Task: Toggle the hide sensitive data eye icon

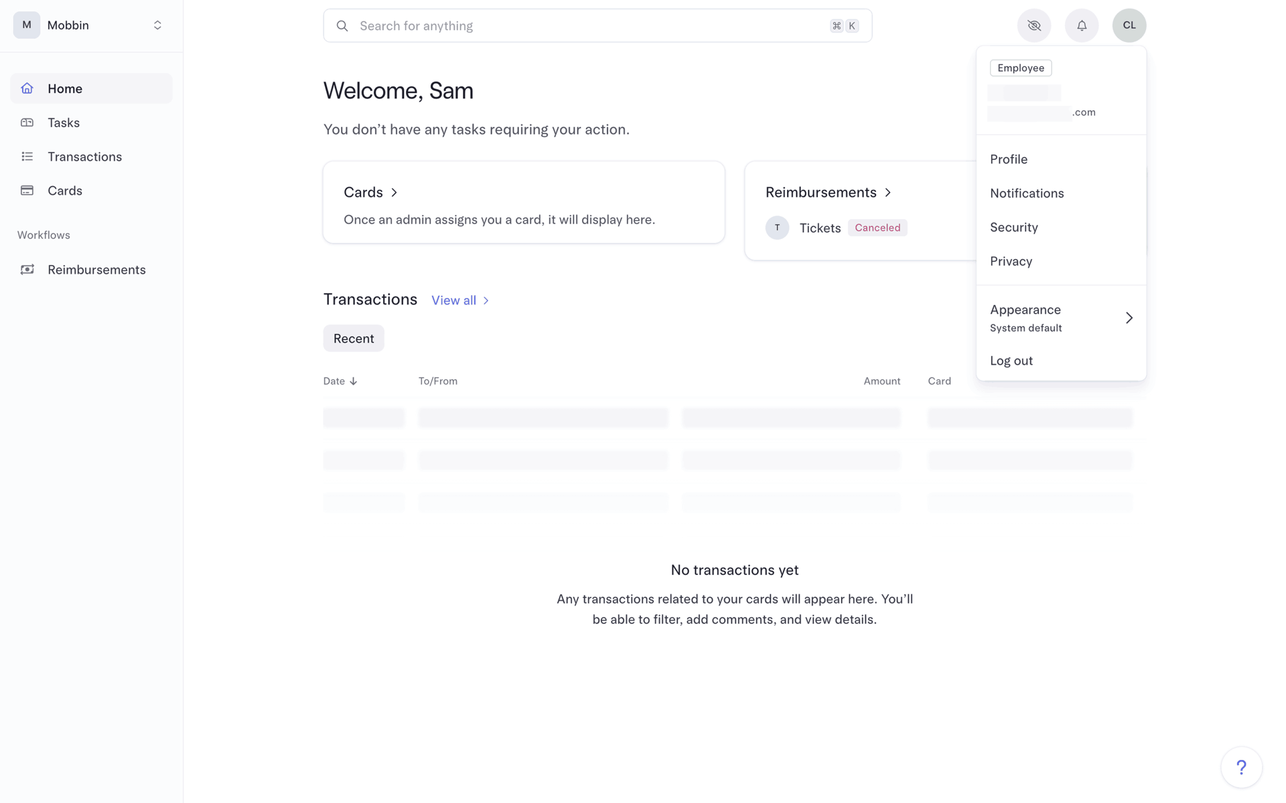Action: click(x=1034, y=25)
